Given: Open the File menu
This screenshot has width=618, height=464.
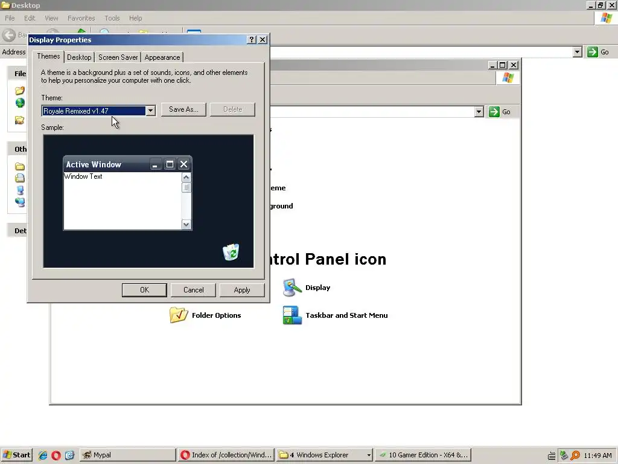Looking at the screenshot, I should [x=10, y=18].
